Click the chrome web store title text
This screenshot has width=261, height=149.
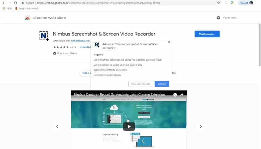[x=49, y=18]
